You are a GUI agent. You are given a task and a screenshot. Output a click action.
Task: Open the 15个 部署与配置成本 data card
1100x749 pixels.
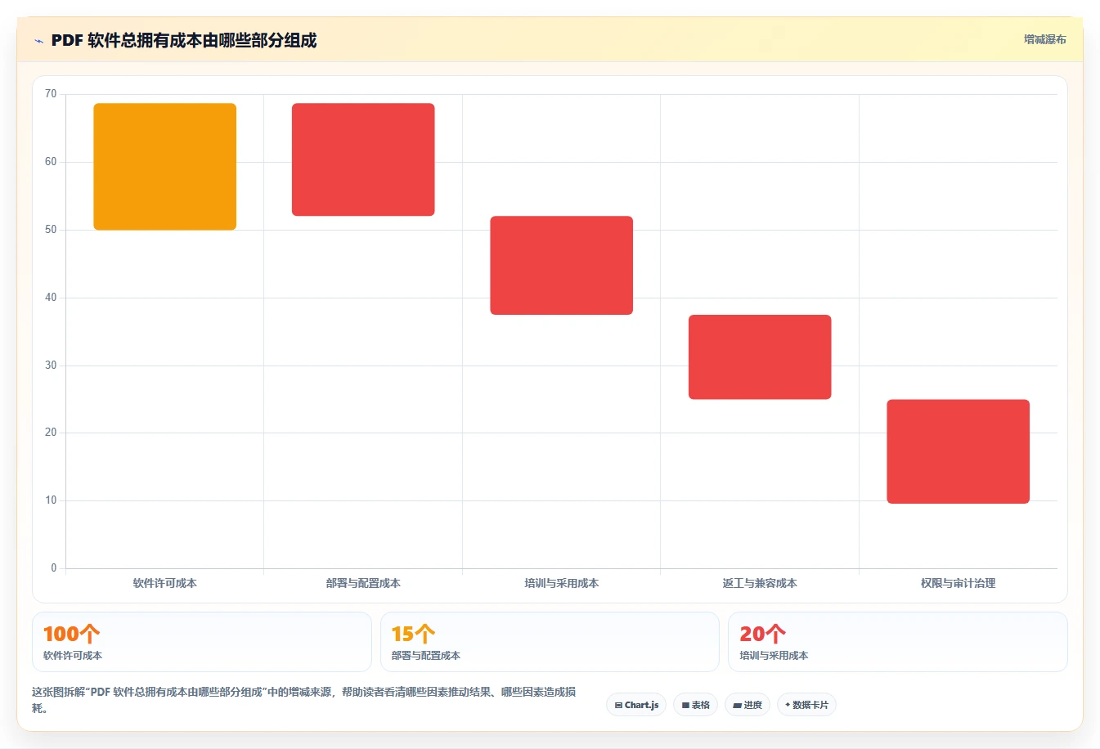point(550,642)
